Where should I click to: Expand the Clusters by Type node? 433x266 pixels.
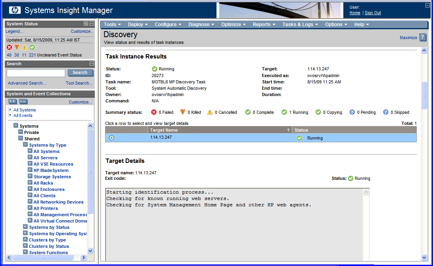click(25, 240)
